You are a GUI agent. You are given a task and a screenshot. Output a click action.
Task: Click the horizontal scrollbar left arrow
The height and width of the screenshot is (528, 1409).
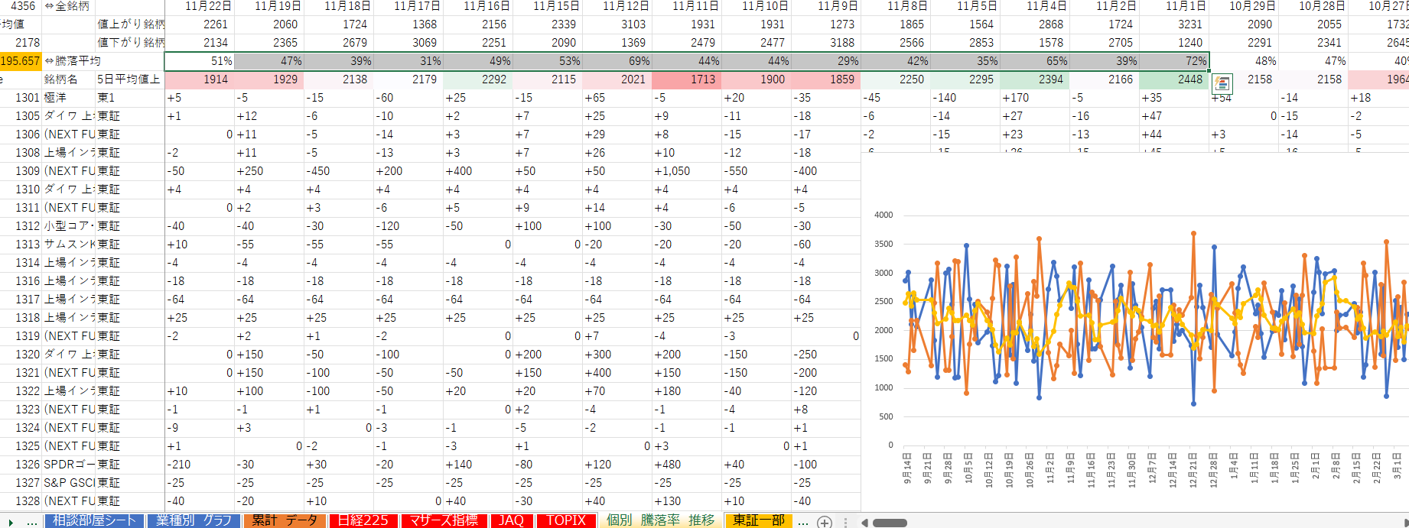coord(864,523)
